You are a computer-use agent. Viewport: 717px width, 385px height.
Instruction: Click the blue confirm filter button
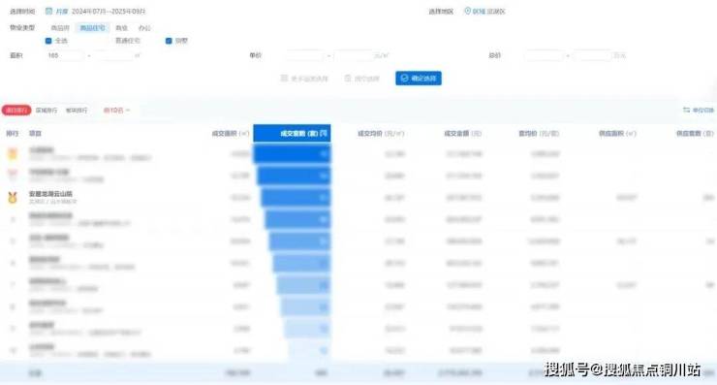coord(419,79)
